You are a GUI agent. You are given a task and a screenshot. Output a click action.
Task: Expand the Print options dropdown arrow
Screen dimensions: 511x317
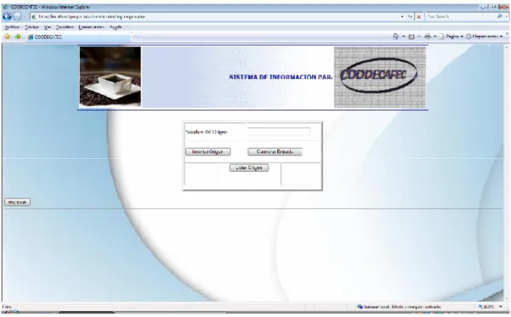click(434, 37)
